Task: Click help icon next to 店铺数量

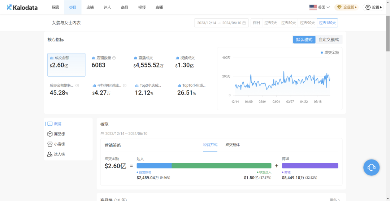Action: [x=114, y=58]
